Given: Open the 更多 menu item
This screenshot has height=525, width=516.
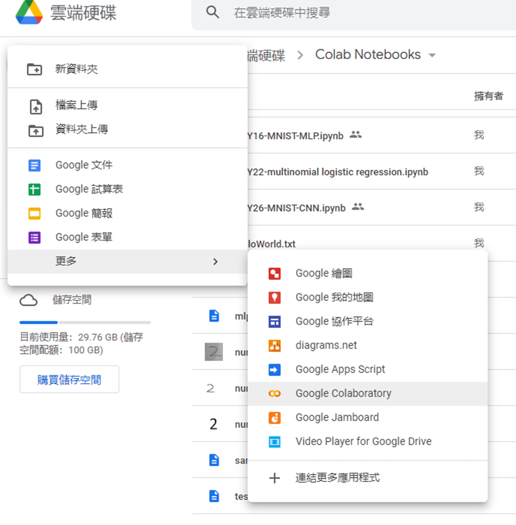Looking at the screenshot, I should tap(127, 261).
